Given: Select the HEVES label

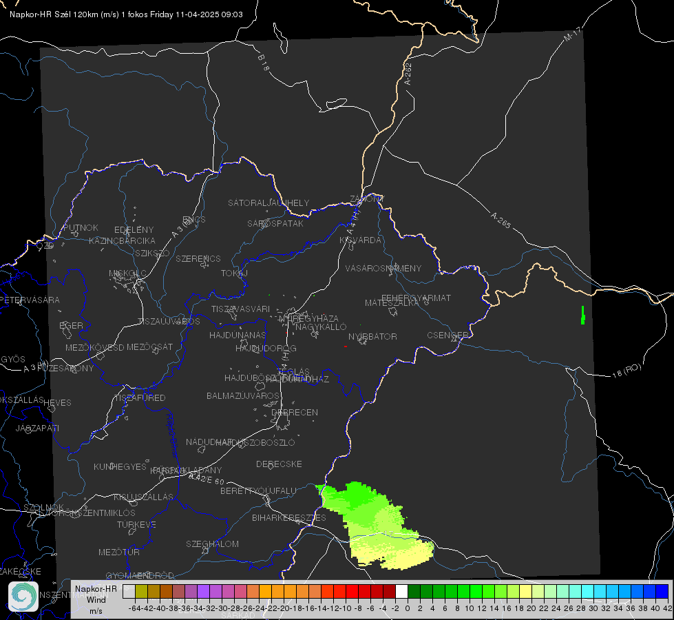Looking at the screenshot, I should [58, 403].
